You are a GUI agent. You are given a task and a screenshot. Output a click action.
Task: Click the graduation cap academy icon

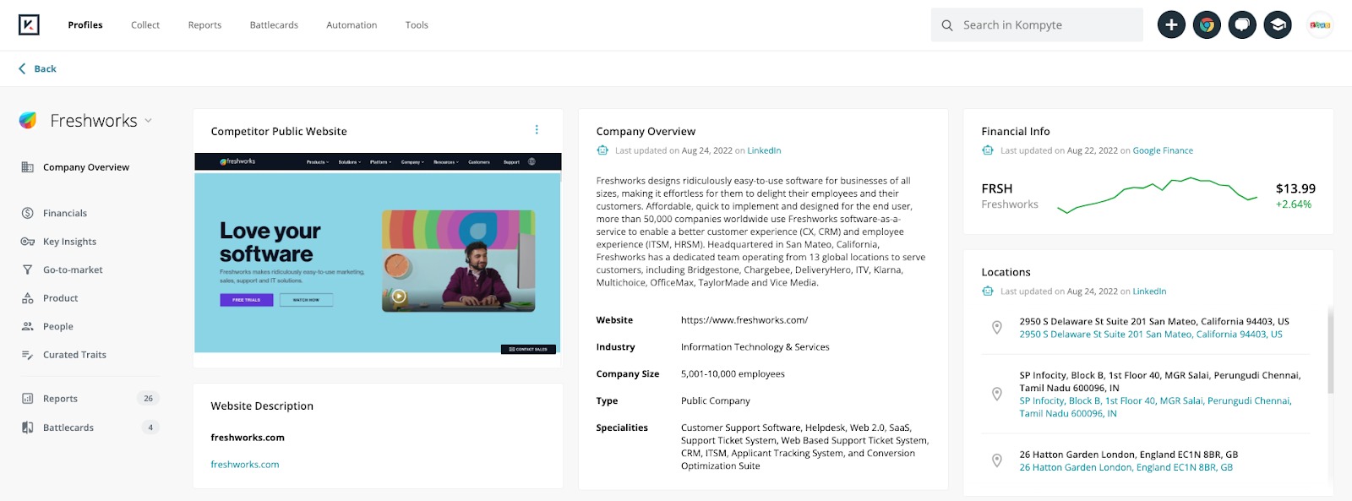(1278, 25)
